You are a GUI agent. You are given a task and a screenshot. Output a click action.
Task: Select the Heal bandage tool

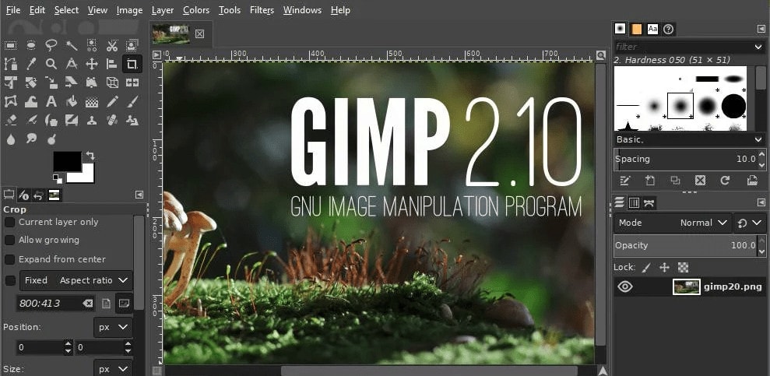click(x=112, y=120)
